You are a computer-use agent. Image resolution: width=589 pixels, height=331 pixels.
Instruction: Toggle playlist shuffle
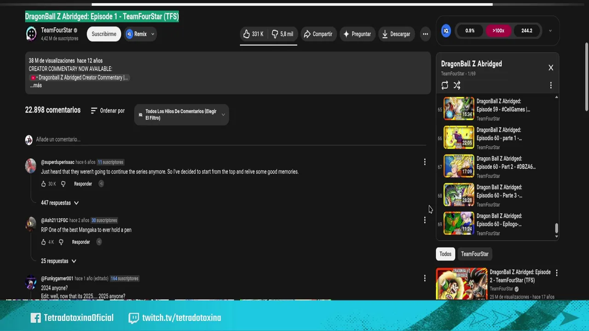coord(457,85)
